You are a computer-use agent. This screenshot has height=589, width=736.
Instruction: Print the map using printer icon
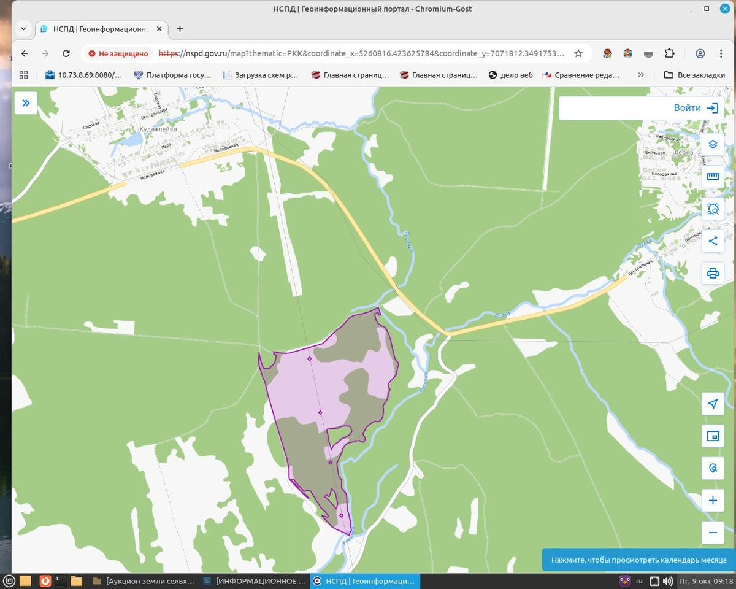pyautogui.click(x=713, y=273)
